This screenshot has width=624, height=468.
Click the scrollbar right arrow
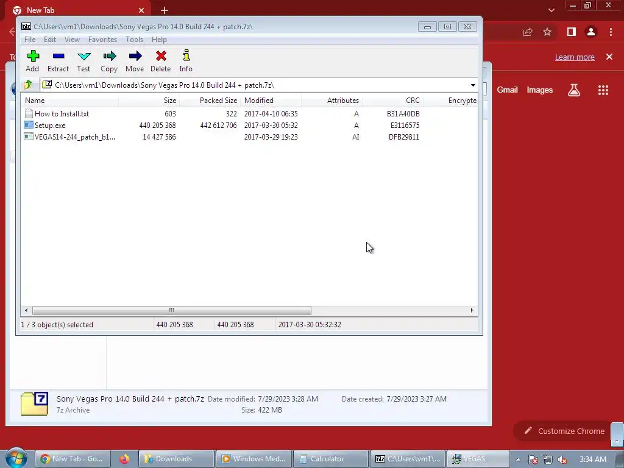tap(472, 310)
